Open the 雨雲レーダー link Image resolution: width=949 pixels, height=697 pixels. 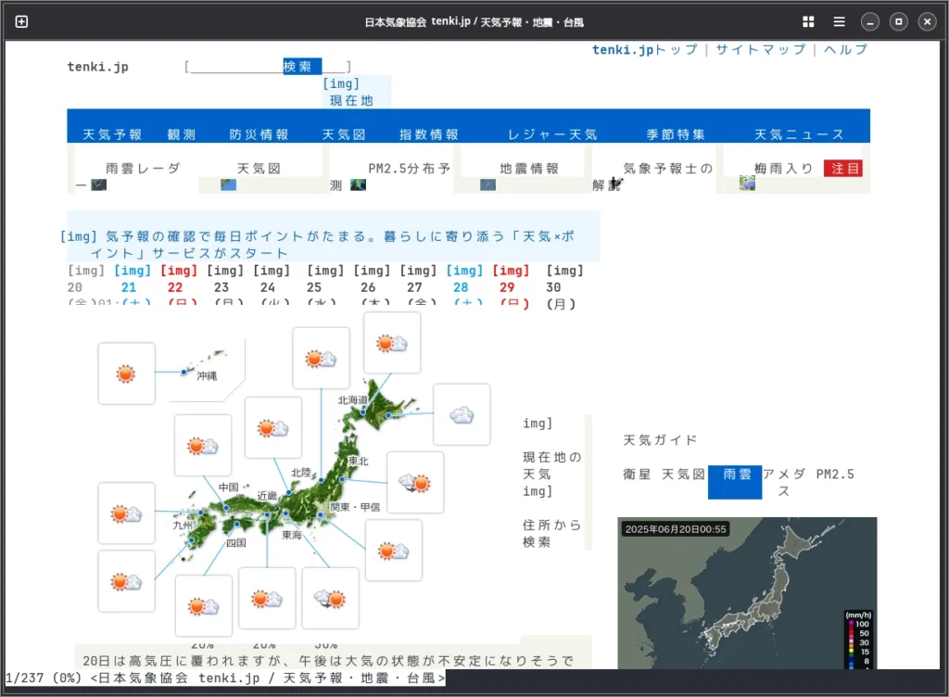[x=143, y=168]
